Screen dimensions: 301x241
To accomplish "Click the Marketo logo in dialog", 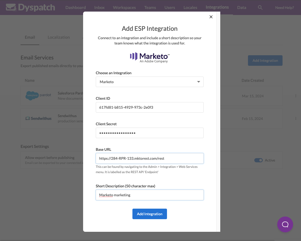I will 150,57.
